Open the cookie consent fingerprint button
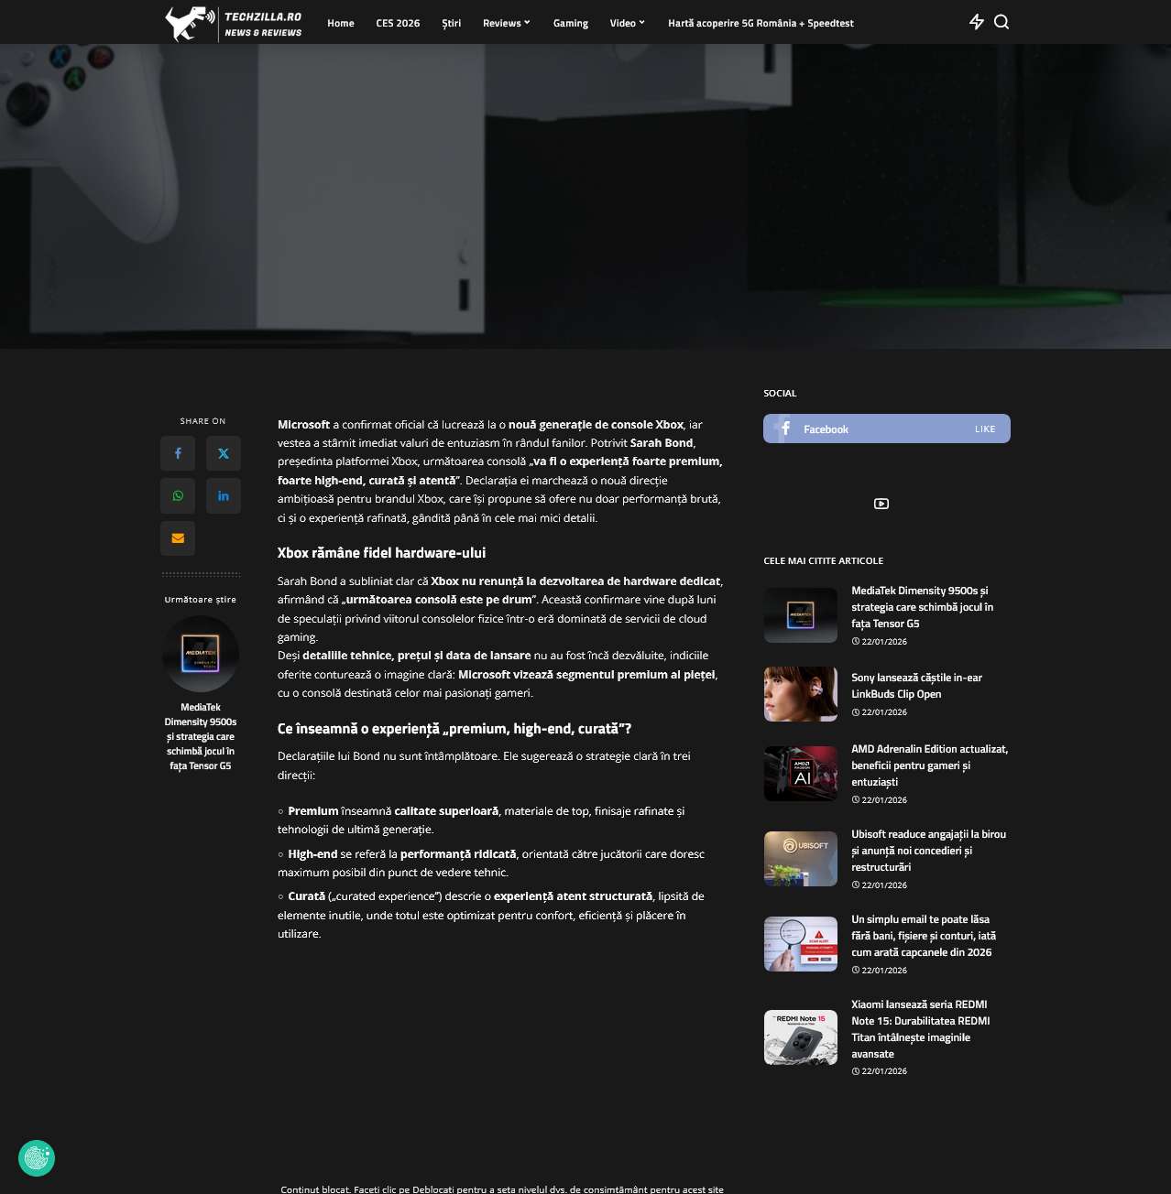Viewport: 1171px width, 1194px height. [37, 1158]
